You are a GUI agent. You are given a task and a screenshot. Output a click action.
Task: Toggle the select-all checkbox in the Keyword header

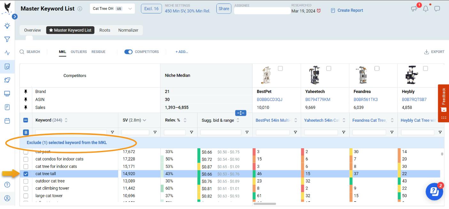pos(26,120)
